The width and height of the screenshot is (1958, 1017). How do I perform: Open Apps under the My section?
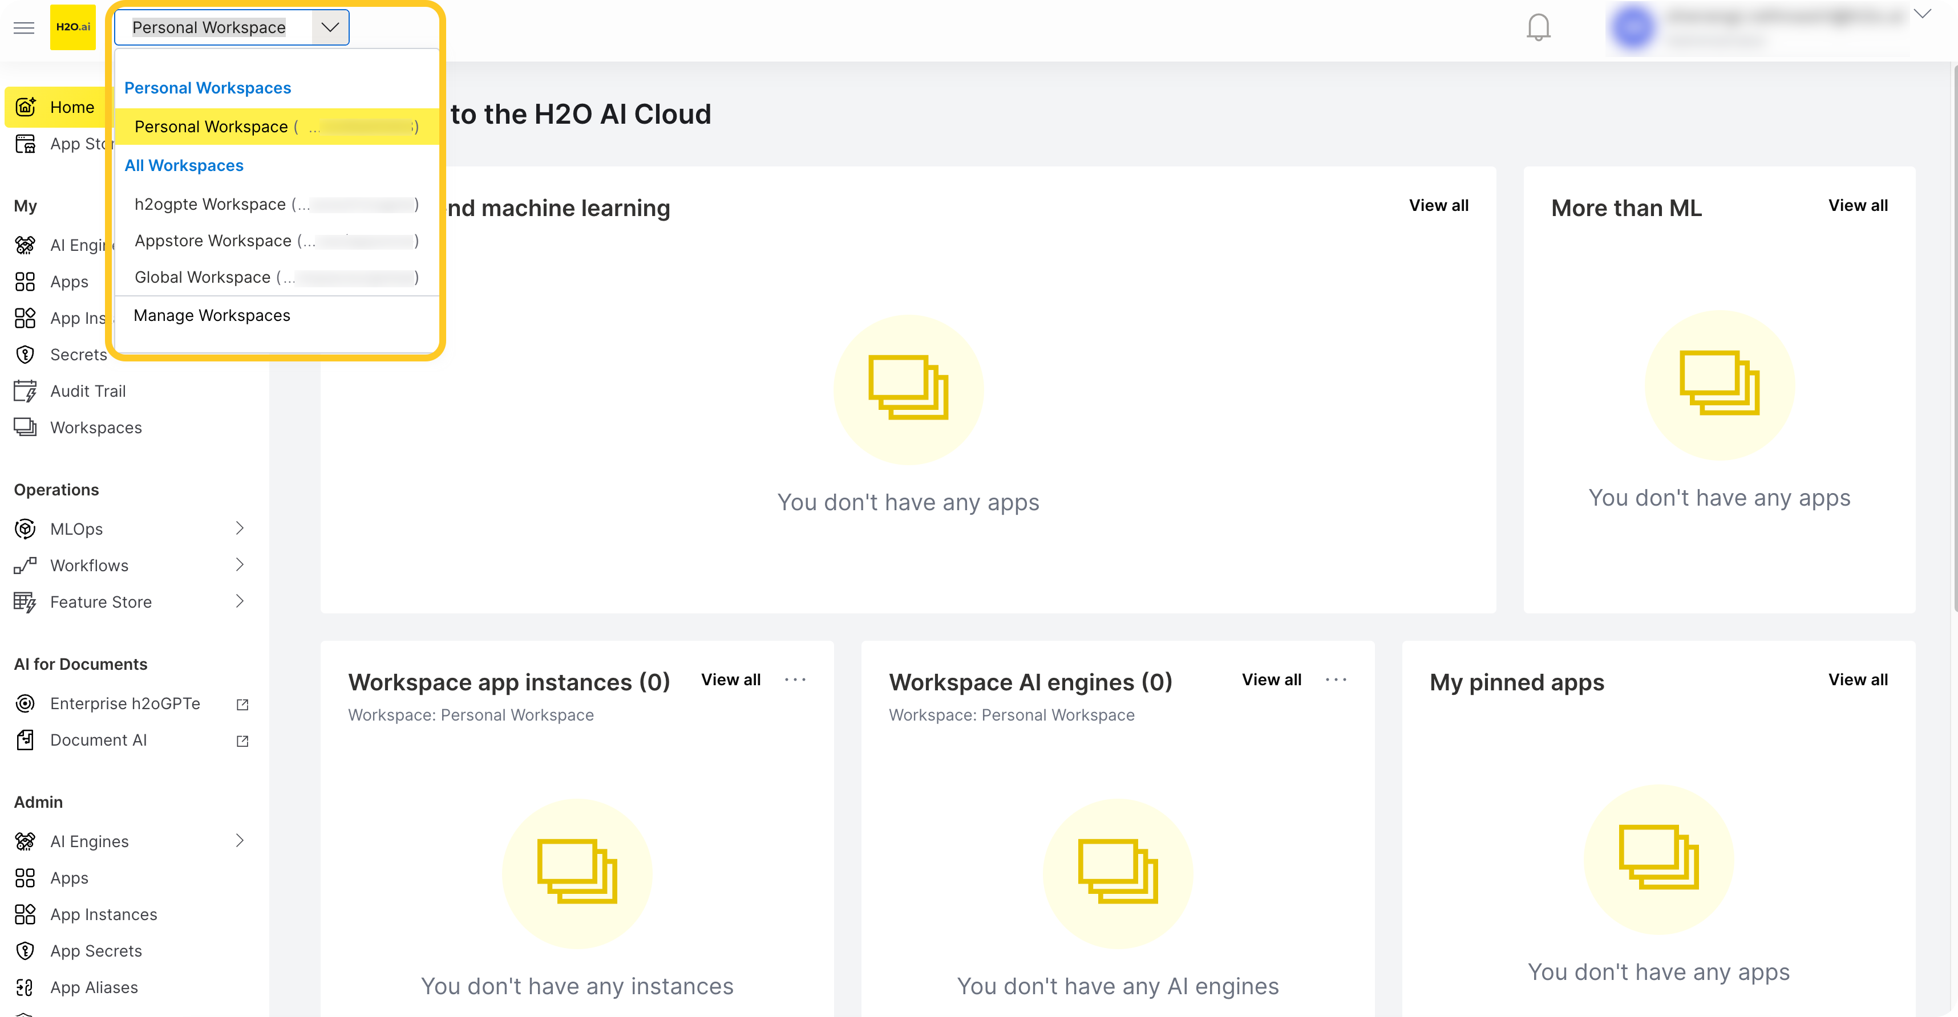point(52,282)
